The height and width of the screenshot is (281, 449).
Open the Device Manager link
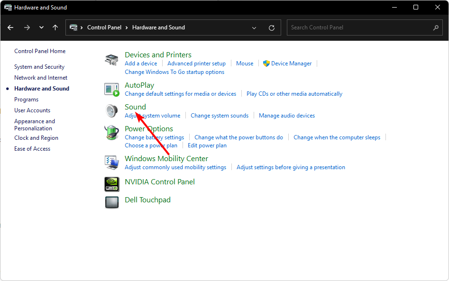pyautogui.click(x=291, y=63)
